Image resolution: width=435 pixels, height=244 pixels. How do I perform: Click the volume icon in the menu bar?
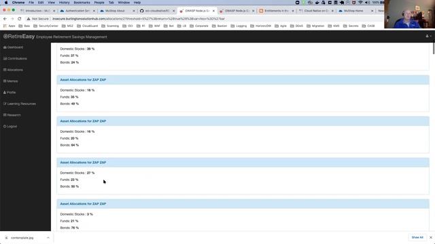(367, 3)
